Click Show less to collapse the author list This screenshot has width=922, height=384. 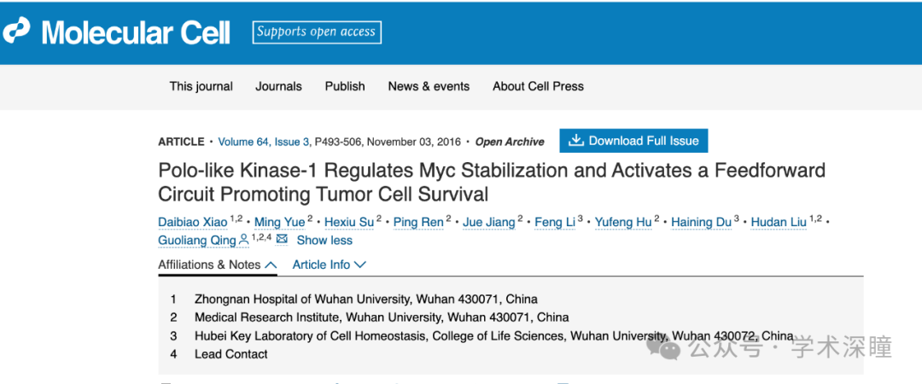pos(324,240)
